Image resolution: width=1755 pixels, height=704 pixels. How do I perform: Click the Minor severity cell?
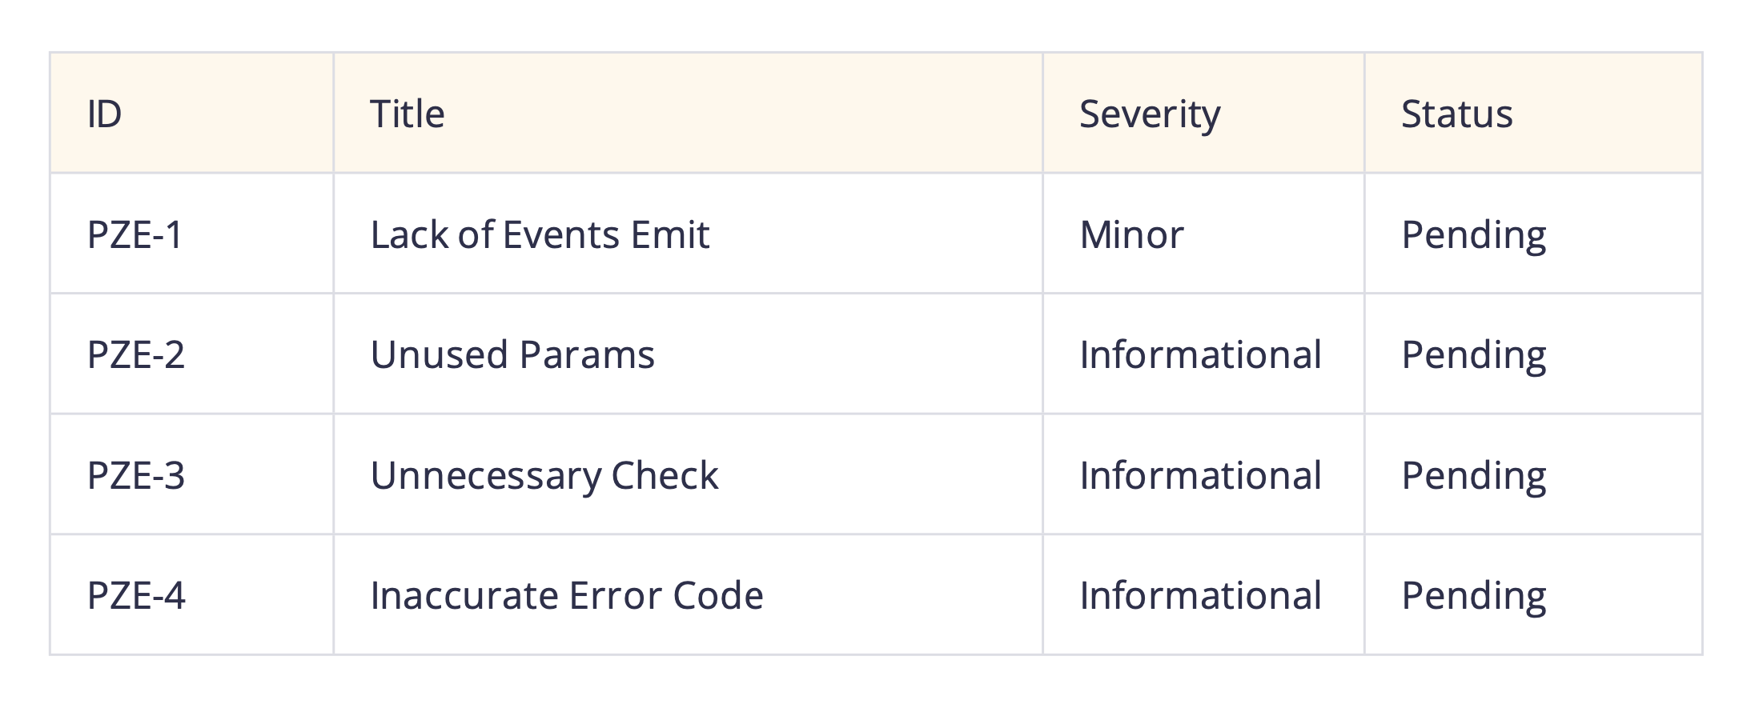point(1131,234)
